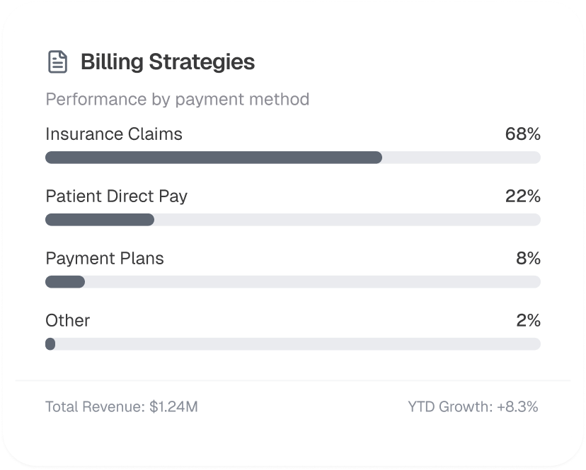Click the 8% value for Payment Plans

[x=528, y=258]
